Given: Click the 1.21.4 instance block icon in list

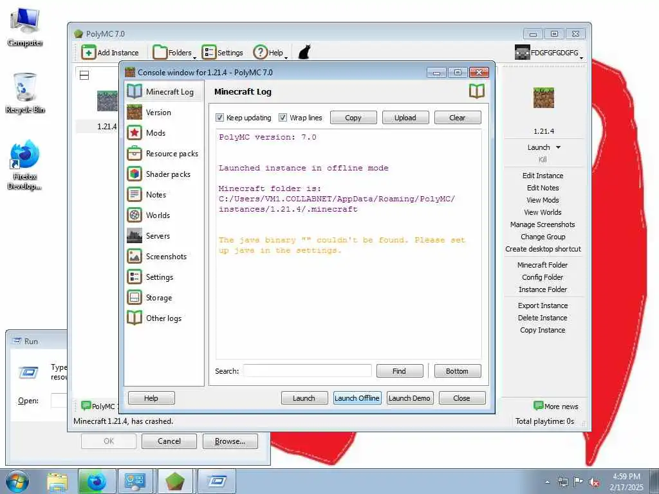Looking at the screenshot, I should pyautogui.click(x=107, y=101).
